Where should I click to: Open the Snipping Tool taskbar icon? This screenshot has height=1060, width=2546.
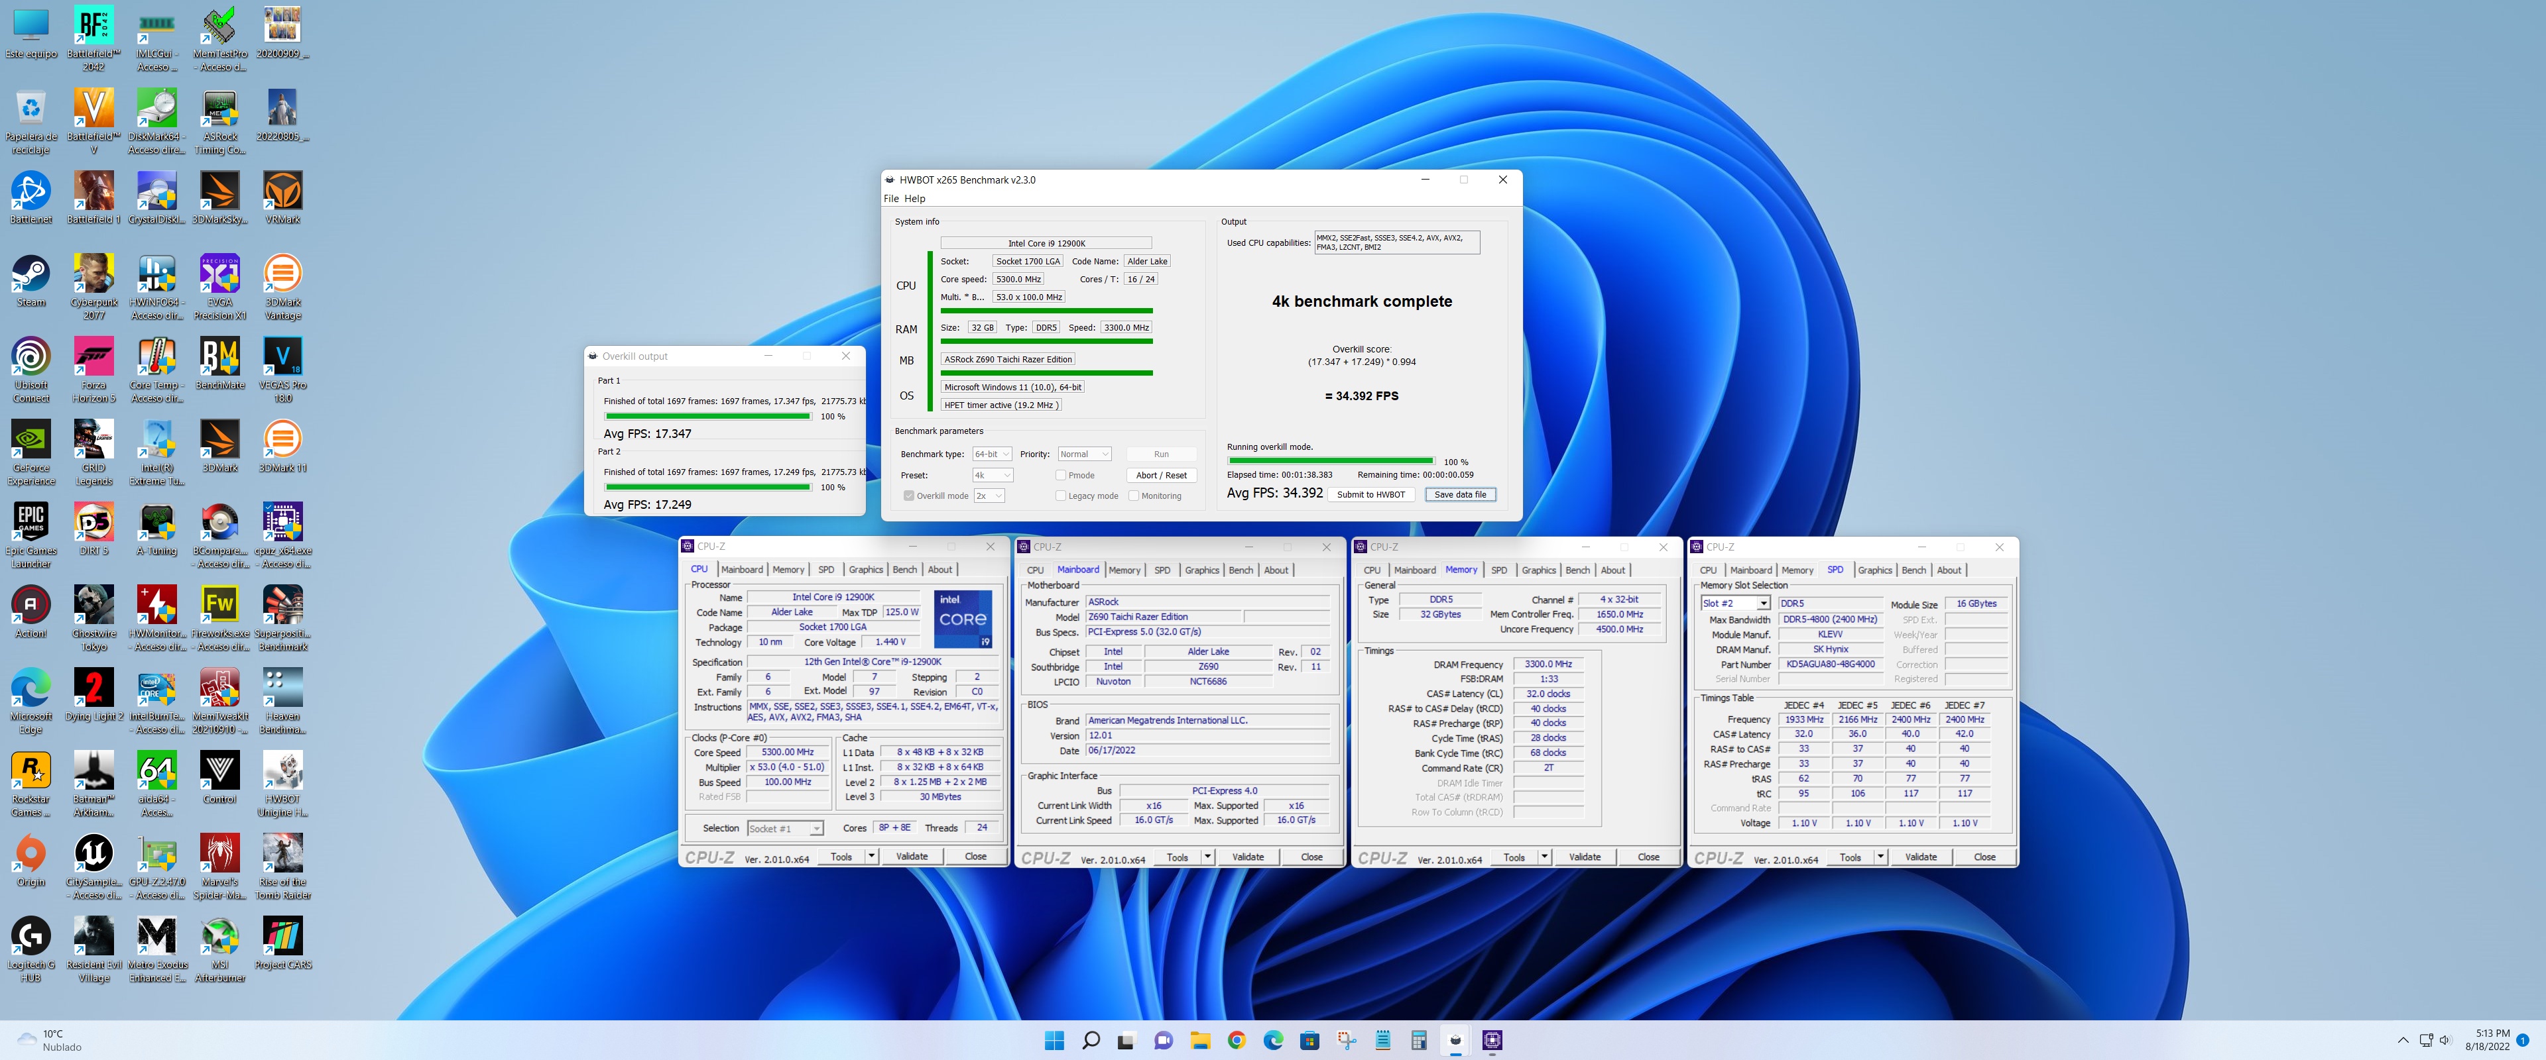(1345, 1040)
